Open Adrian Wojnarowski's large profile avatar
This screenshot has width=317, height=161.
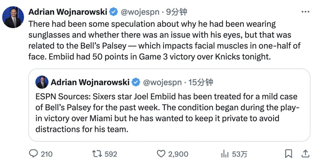pos(13,17)
